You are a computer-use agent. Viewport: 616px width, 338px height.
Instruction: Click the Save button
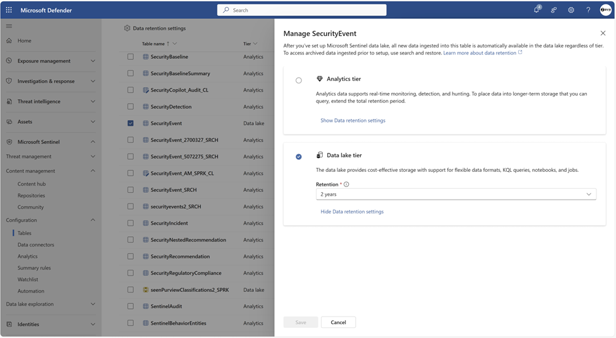[x=301, y=322]
